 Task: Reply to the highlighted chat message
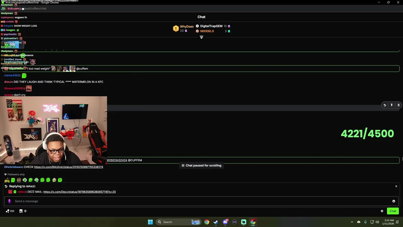(385, 105)
